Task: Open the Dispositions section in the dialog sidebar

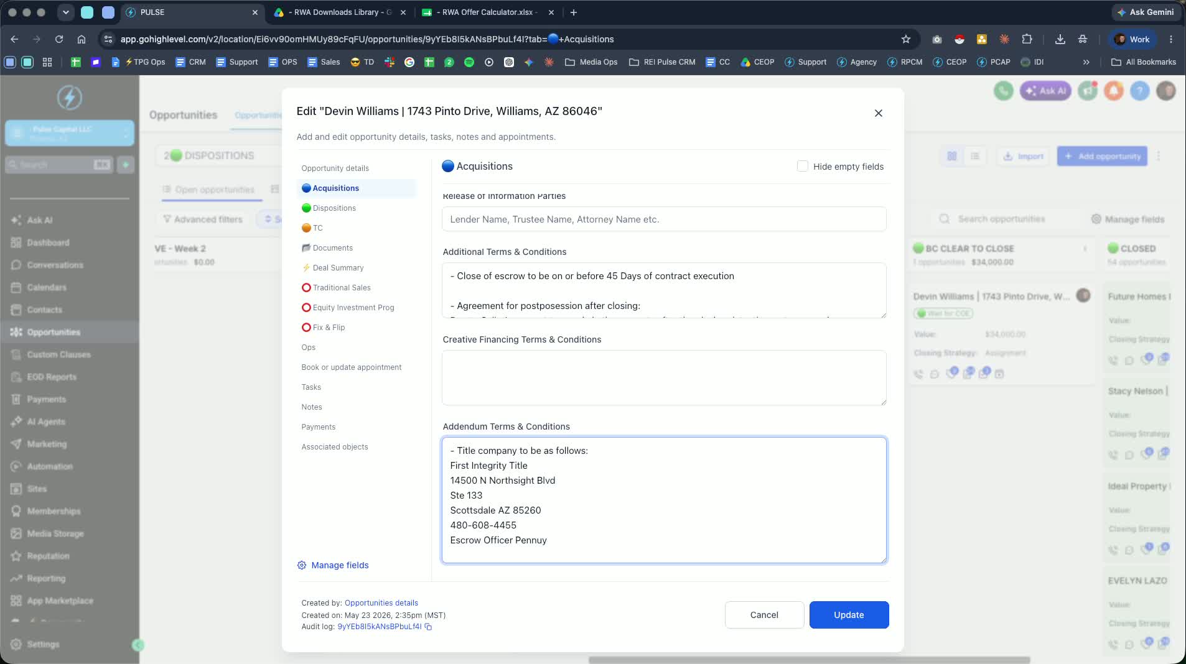Action: tap(357, 208)
